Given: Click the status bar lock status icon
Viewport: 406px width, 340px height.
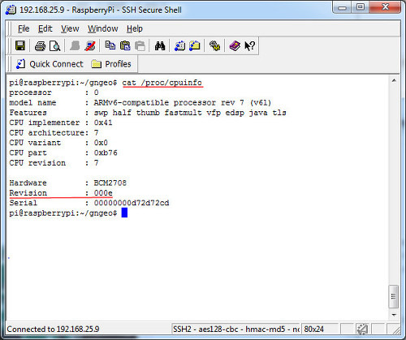Looking at the screenshot, I should click(362, 329).
